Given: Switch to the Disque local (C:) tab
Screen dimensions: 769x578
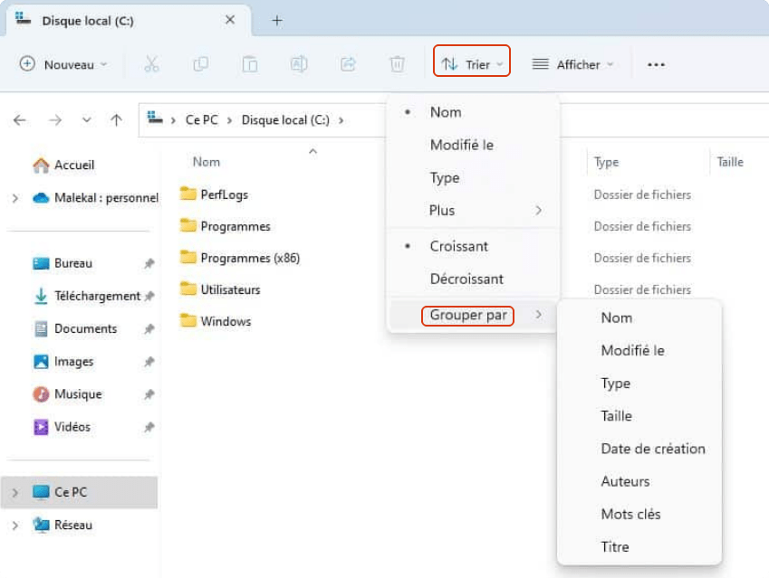Looking at the screenshot, I should pyautogui.click(x=88, y=20).
